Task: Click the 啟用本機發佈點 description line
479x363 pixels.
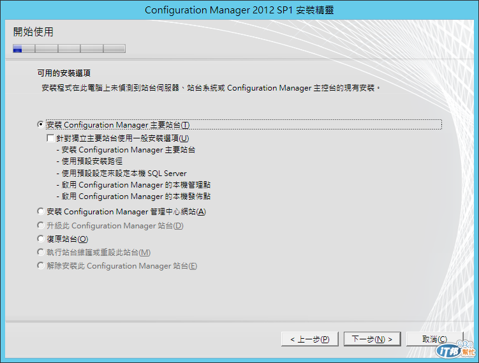Action: (x=133, y=196)
